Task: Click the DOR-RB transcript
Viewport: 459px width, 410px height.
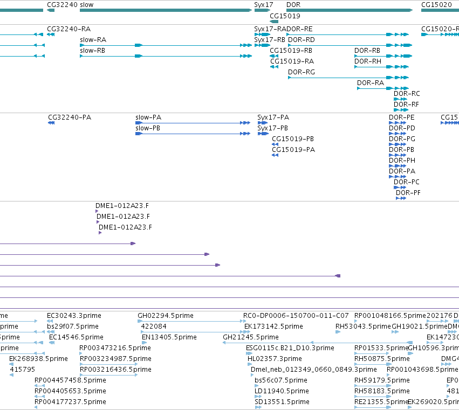Action: (x=383, y=56)
